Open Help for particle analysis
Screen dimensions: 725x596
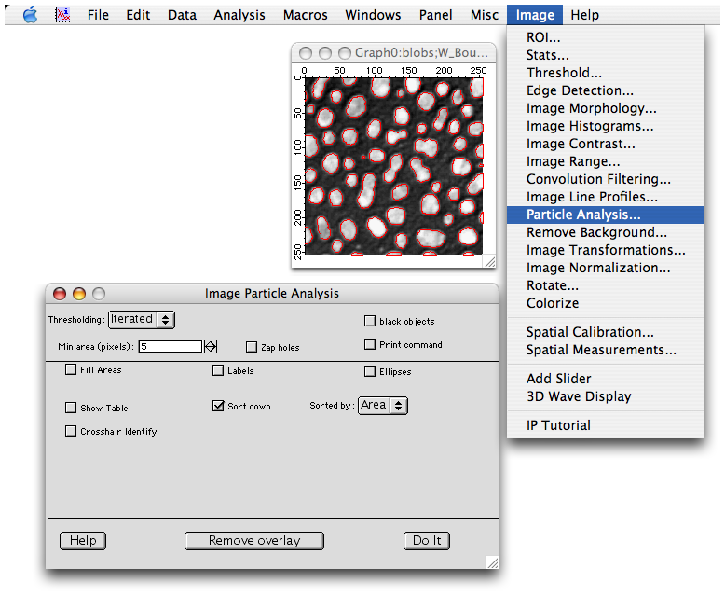coord(83,540)
